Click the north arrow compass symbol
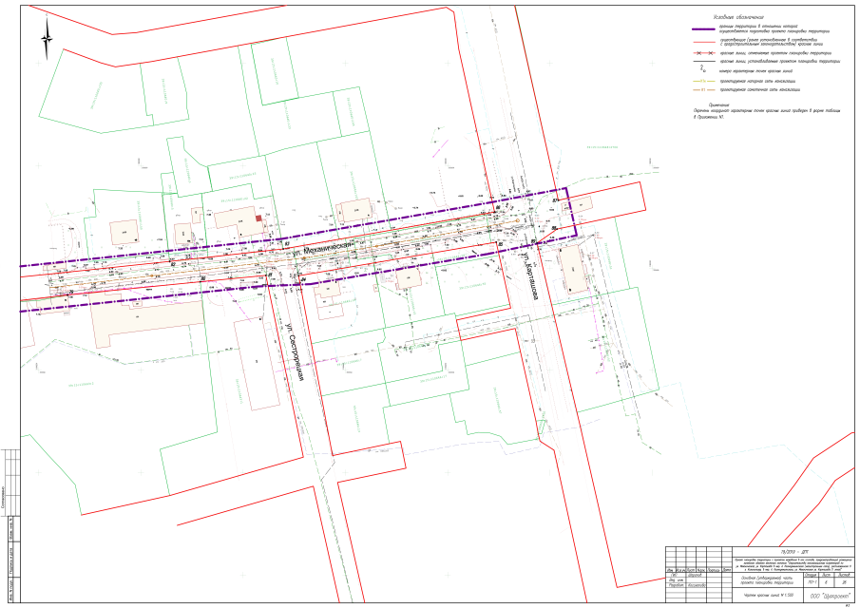 point(46,42)
